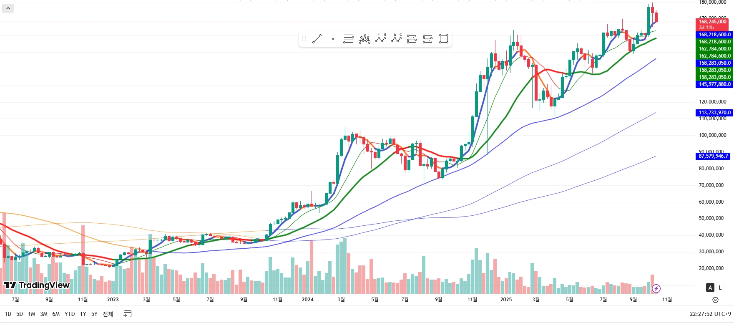Choose the Fibonacci retracement tool
Viewport: 734px width, 323px height.
[349, 39]
